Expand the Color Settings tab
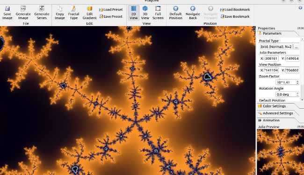Screen dimensions: 304x175 274,106
